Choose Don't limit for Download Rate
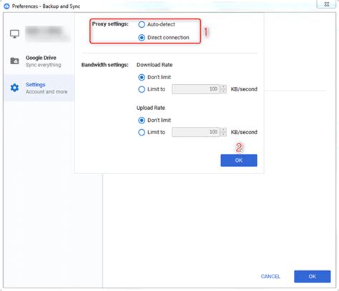This screenshot has height=291, width=339. [142, 77]
